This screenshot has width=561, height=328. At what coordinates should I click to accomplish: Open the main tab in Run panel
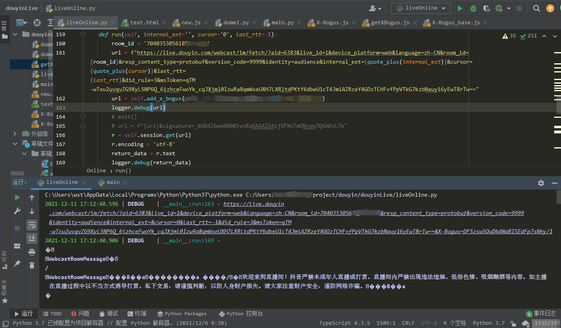coord(113,182)
